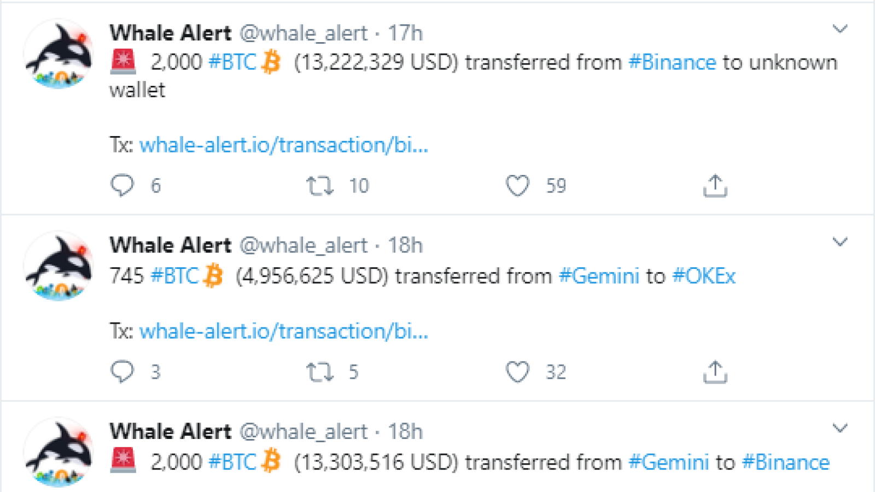Reply to the 745 BTC Gemini tweet
This screenshot has height=492, width=875.
click(x=122, y=372)
